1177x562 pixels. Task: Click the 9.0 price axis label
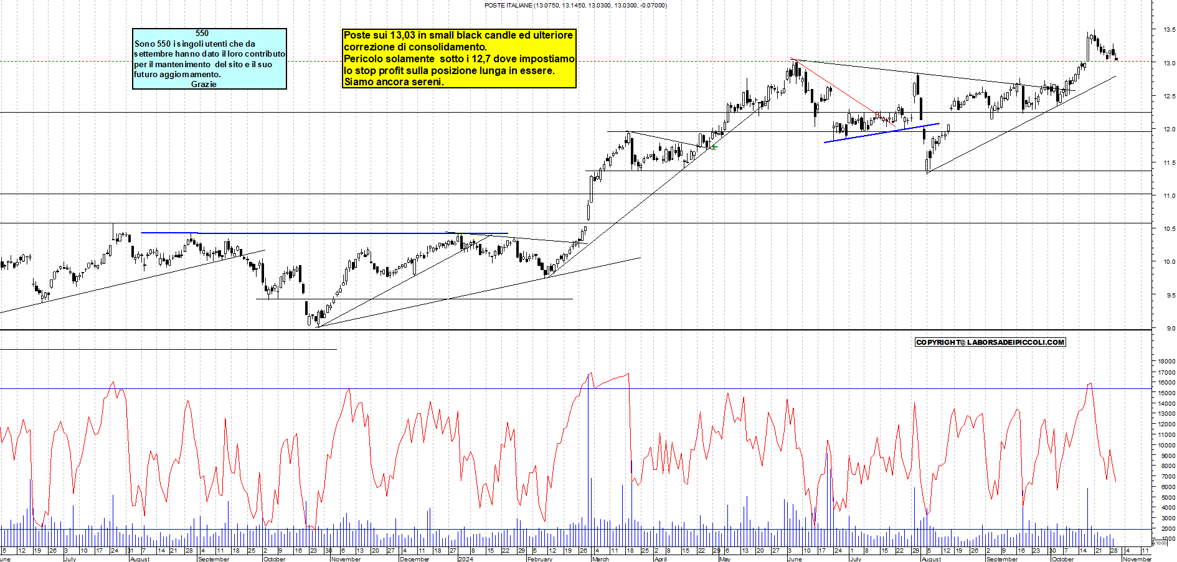coord(1170,329)
